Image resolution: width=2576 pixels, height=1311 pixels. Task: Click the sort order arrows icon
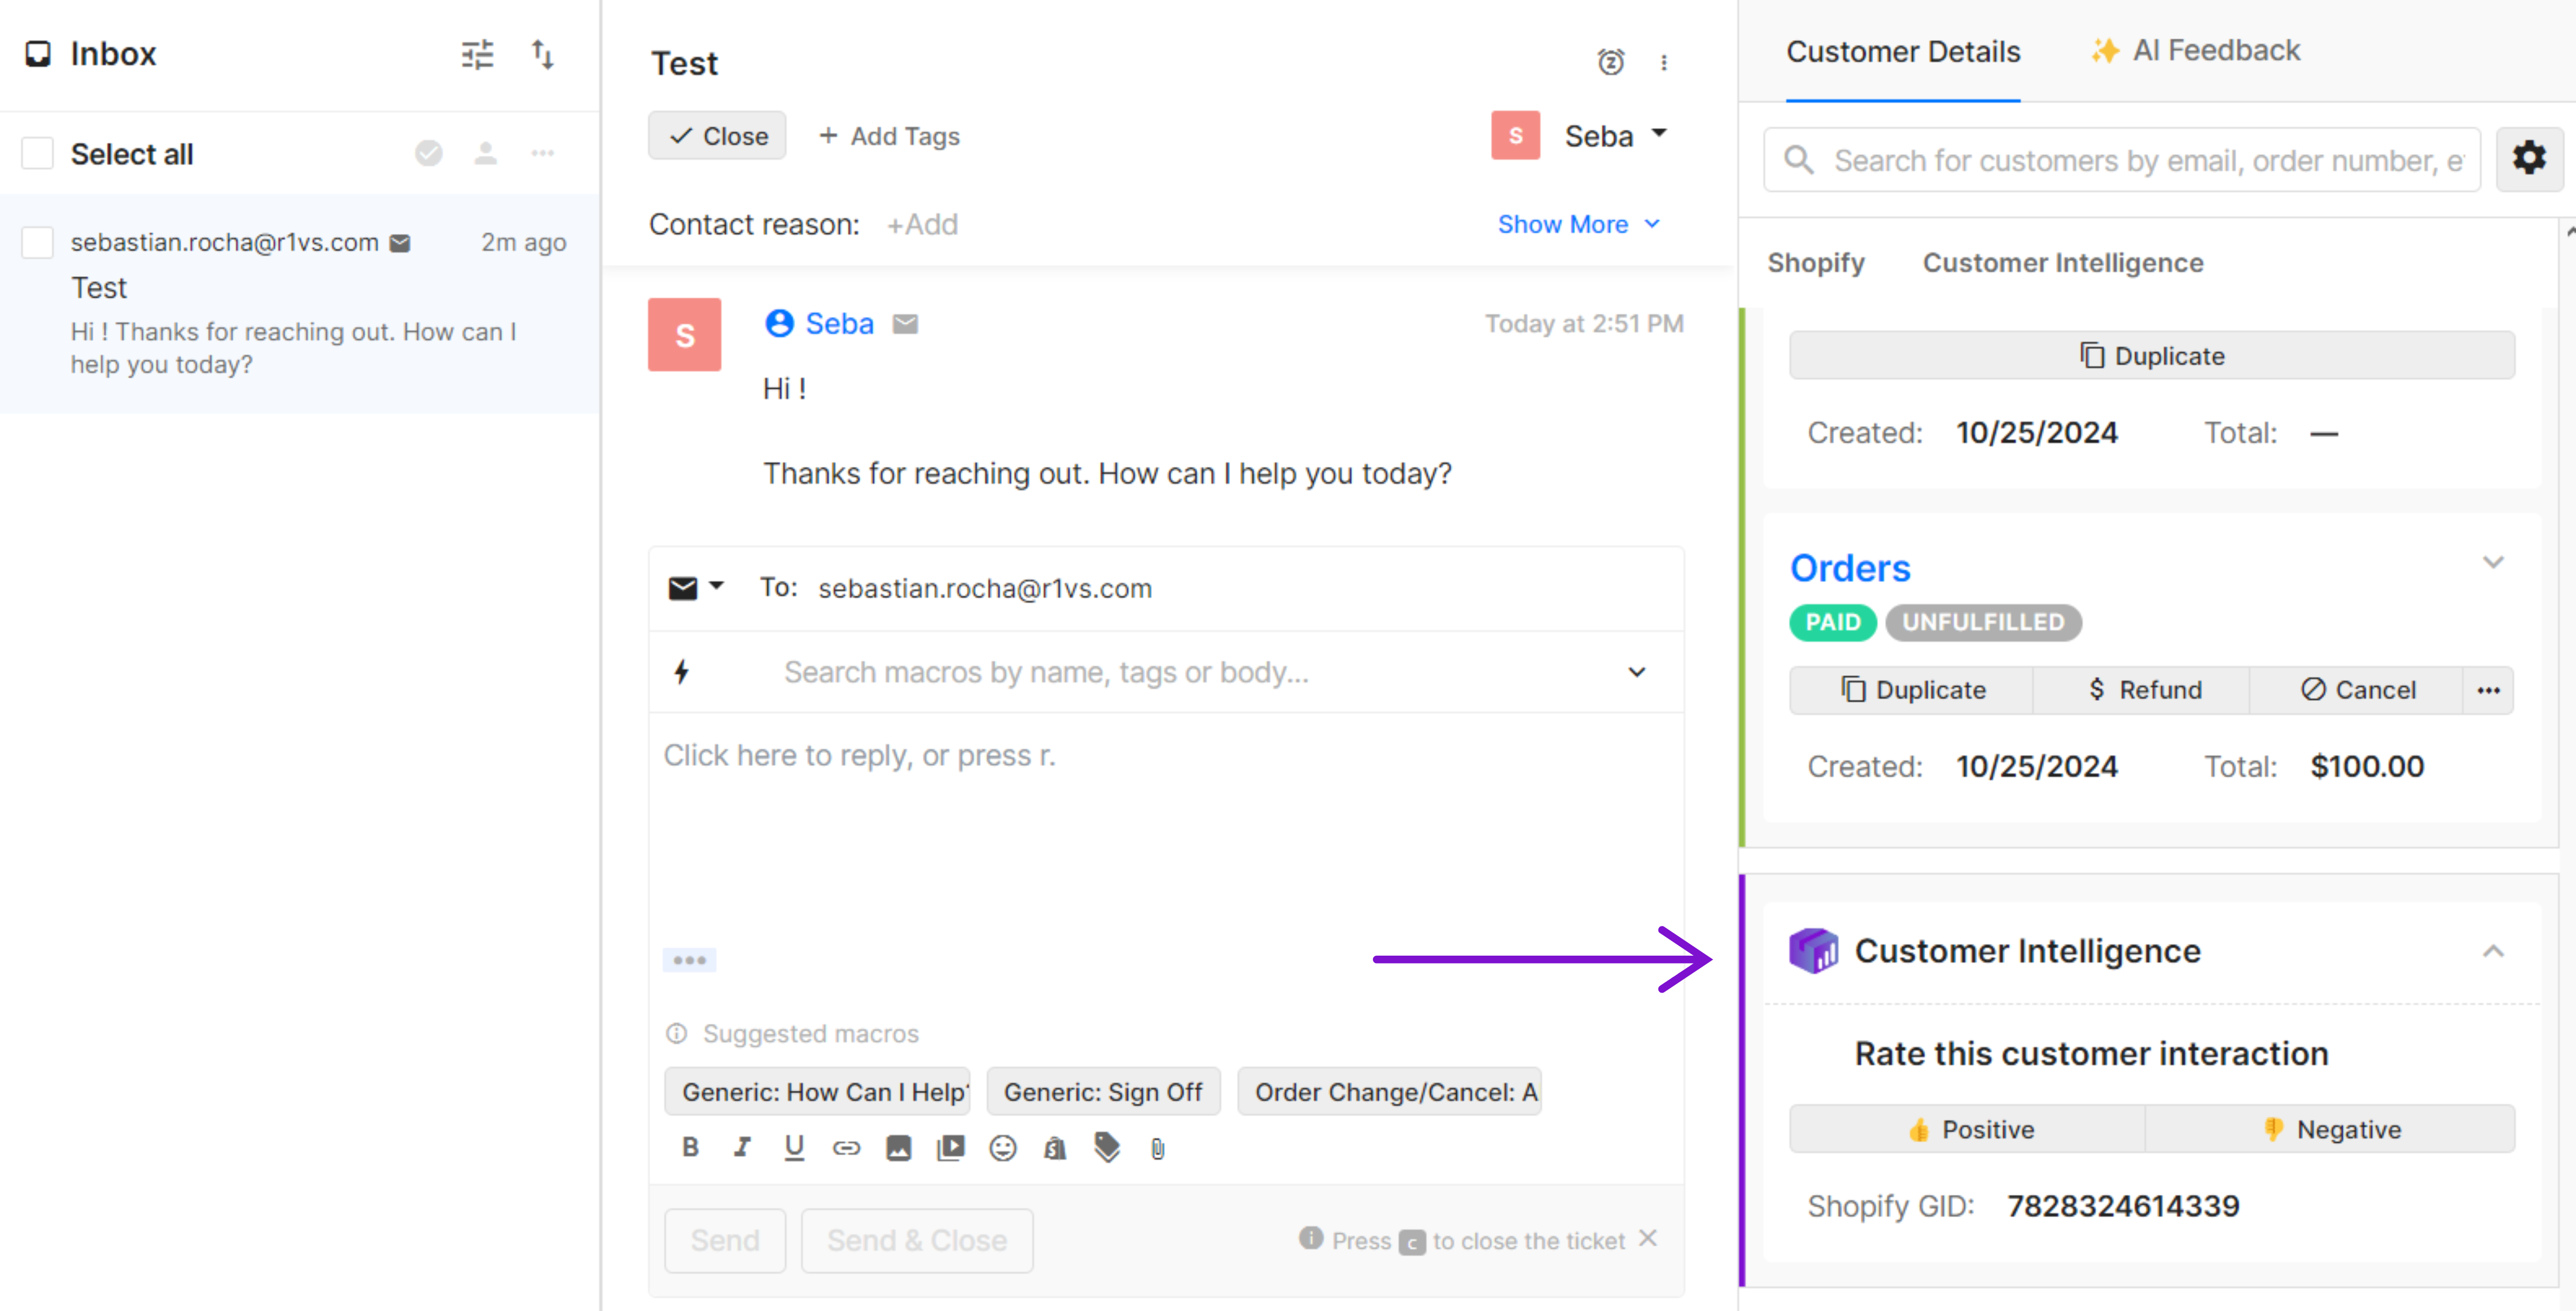[x=542, y=54]
